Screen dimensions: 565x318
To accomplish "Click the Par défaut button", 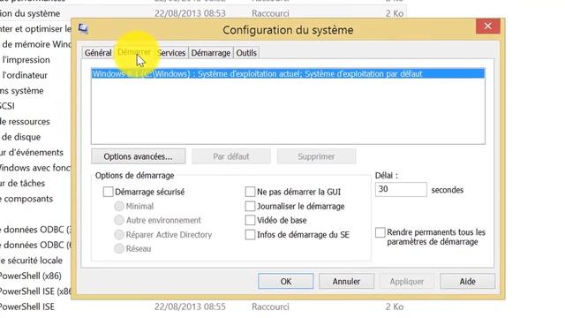I will click(x=231, y=156).
